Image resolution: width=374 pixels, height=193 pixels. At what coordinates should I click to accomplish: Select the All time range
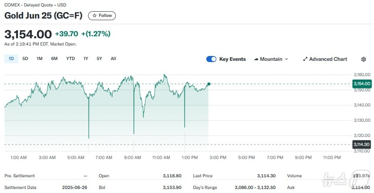pyautogui.click(x=113, y=59)
